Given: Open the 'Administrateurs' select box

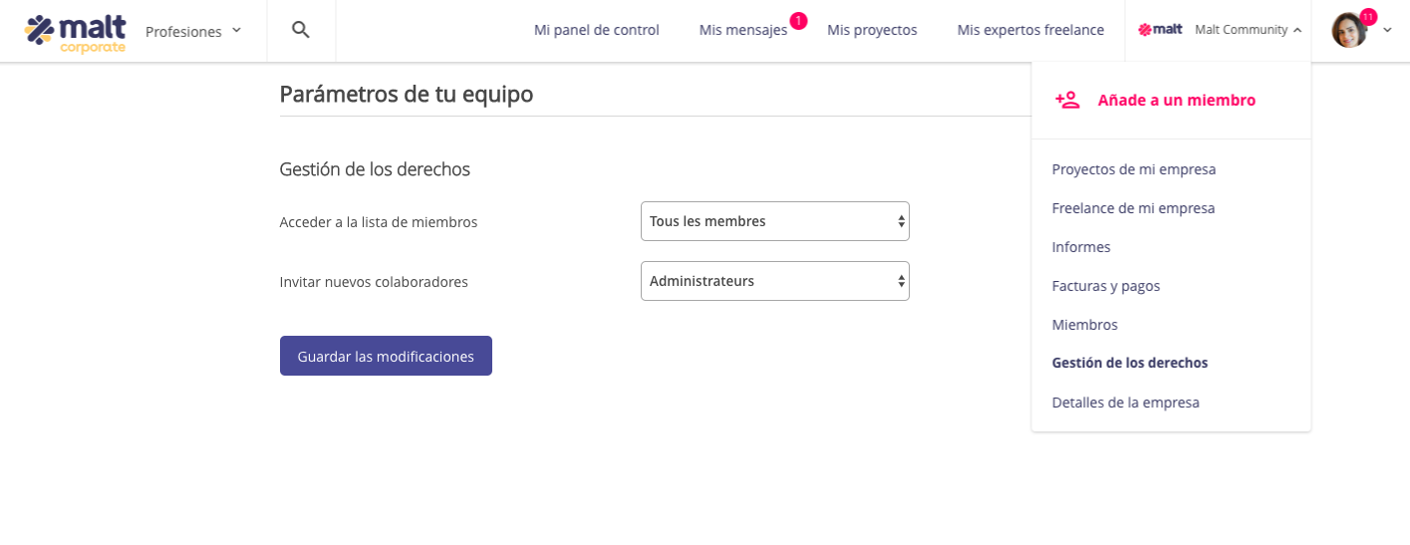Looking at the screenshot, I should click(775, 281).
